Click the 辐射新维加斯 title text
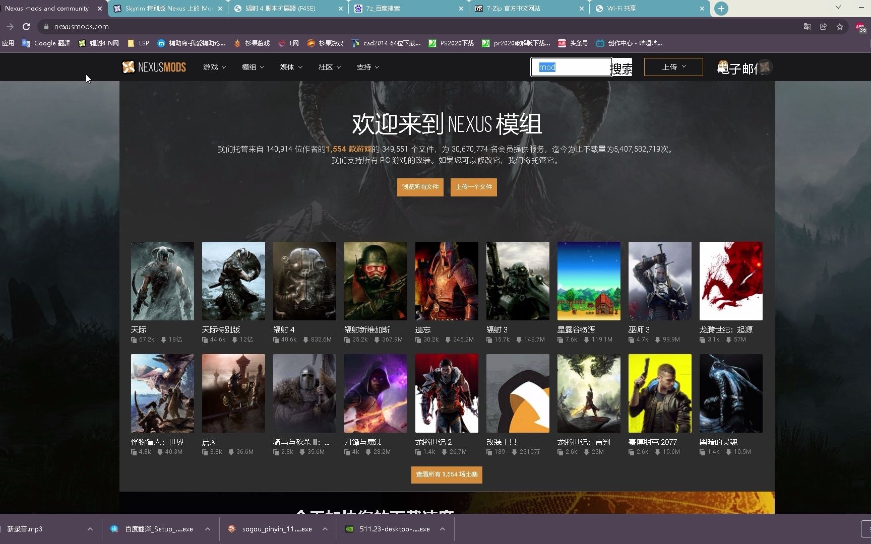 pyautogui.click(x=367, y=329)
